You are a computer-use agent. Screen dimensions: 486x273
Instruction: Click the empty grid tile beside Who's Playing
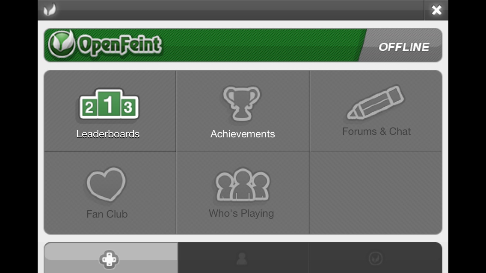376,193
